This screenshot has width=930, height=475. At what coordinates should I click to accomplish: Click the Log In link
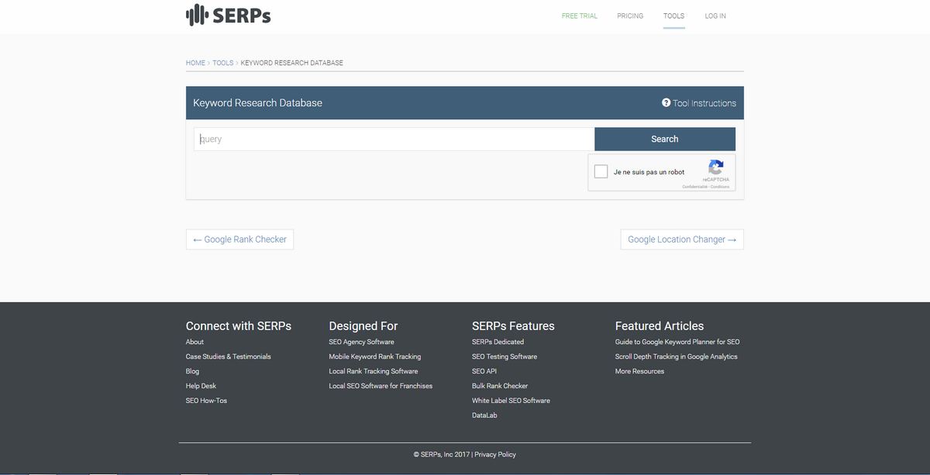point(715,15)
